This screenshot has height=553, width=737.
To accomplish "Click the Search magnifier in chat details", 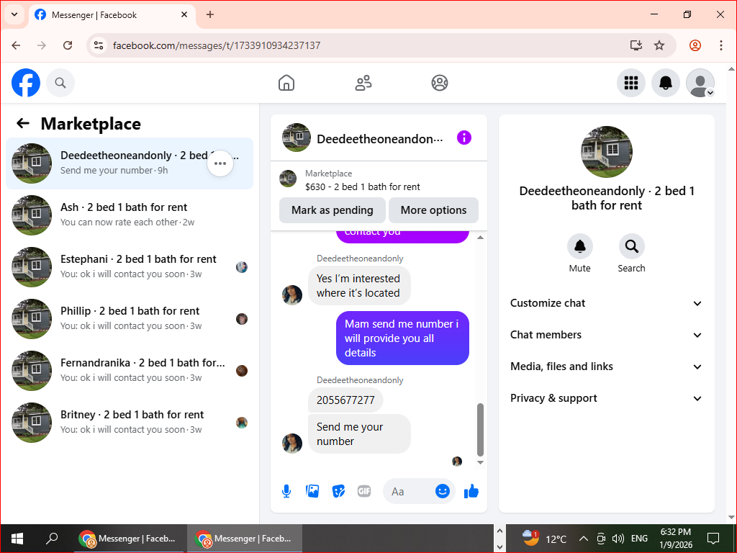I will tap(631, 246).
